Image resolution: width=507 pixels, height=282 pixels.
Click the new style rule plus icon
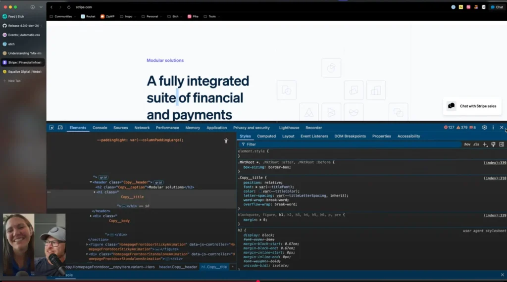tap(485, 144)
